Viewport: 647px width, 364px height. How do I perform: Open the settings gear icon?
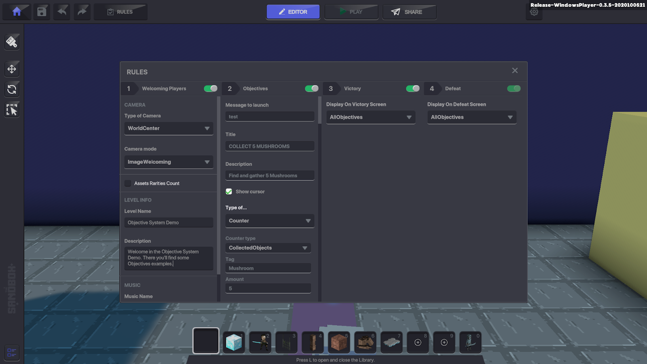[534, 12]
